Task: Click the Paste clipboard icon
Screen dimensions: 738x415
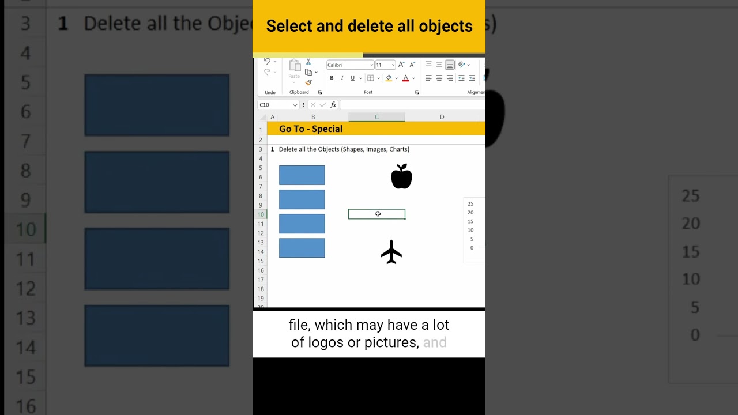Action: pyautogui.click(x=294, y=65)
